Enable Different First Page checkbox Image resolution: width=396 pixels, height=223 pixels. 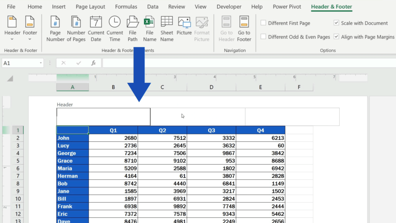263,23
